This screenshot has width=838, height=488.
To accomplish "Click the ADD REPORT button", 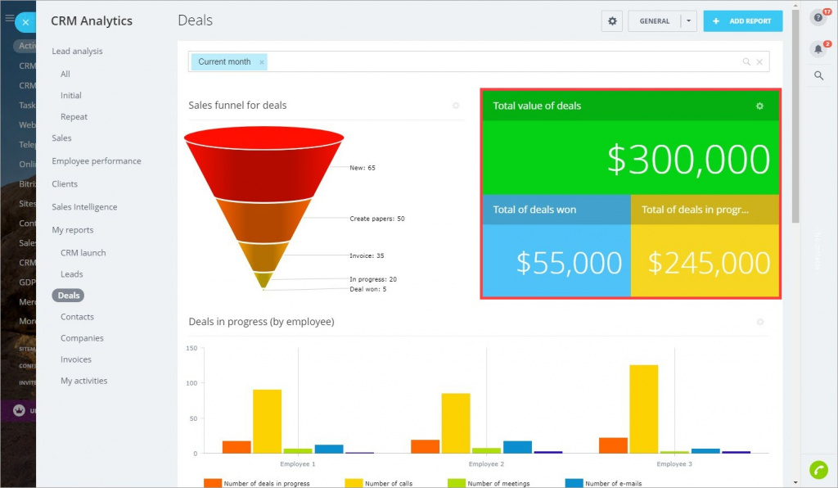I will (742, 20).
